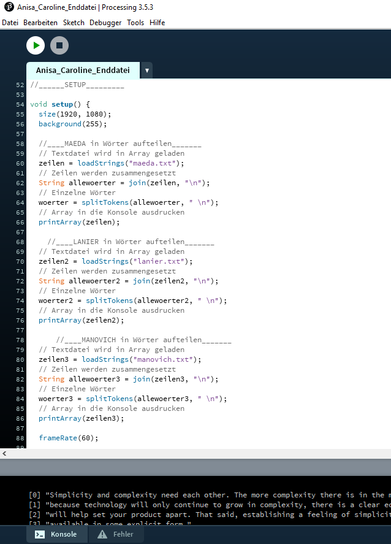Click 'String allewoerter2 = join' line
The height and width of the screenshot is (544, 391).
point(129,281)
